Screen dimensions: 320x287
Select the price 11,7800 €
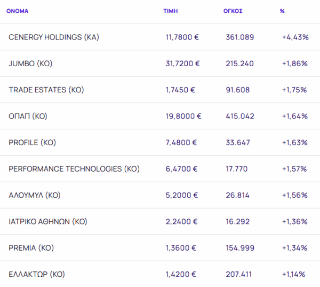182,37
